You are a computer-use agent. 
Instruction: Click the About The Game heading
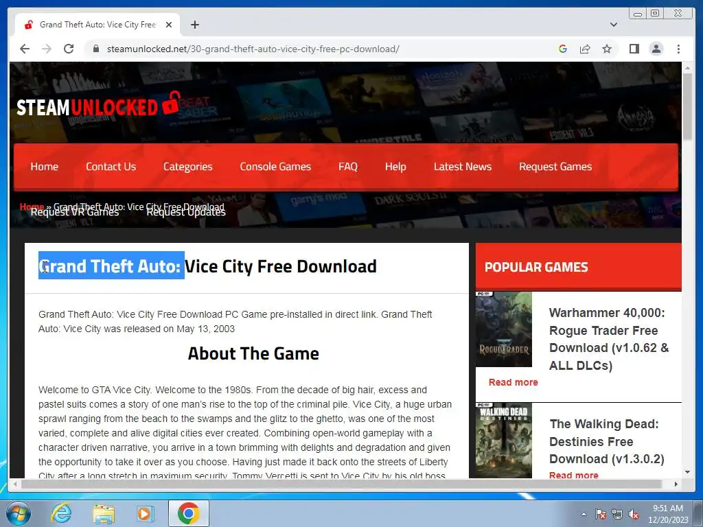pyautogui.click(x=253, y=353)
